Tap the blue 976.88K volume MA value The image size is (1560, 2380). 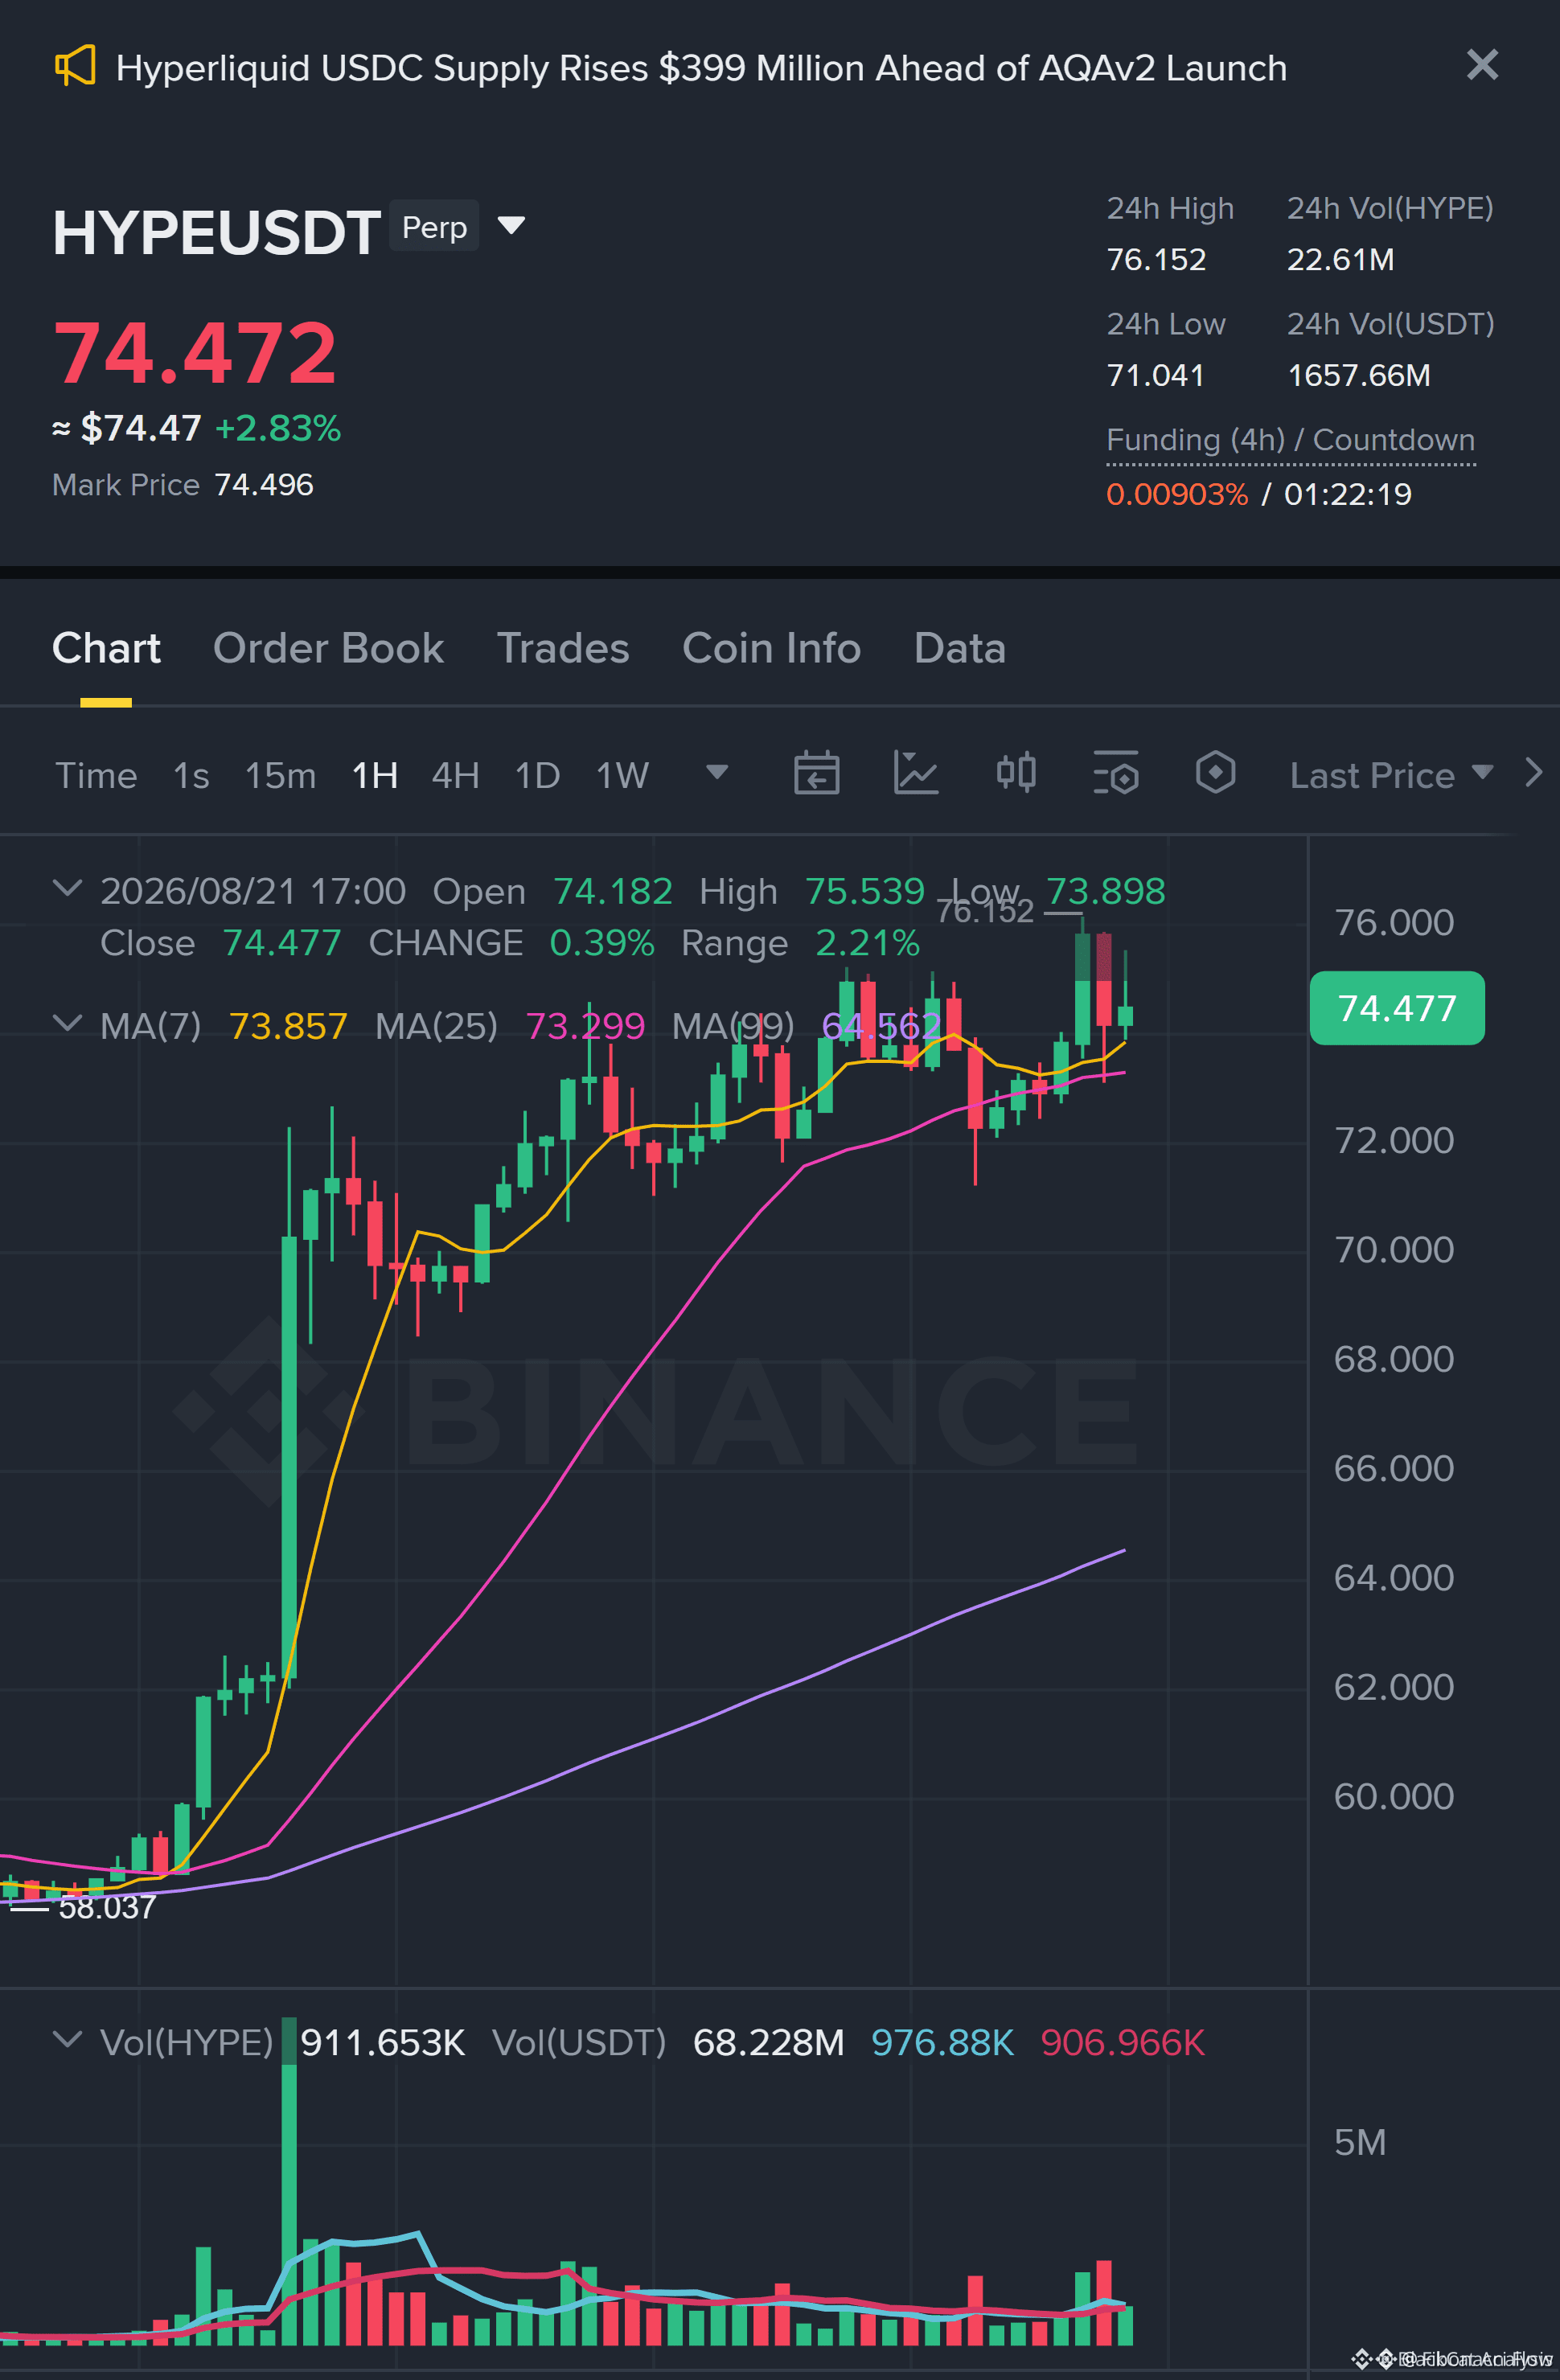[942, 2042]
